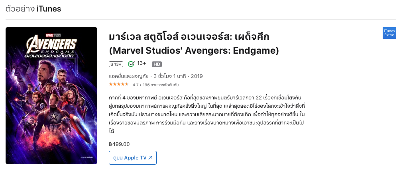Click the English title Marvel Studios' Avengers: Endgame
403x171 pixels.
(194, 51)
